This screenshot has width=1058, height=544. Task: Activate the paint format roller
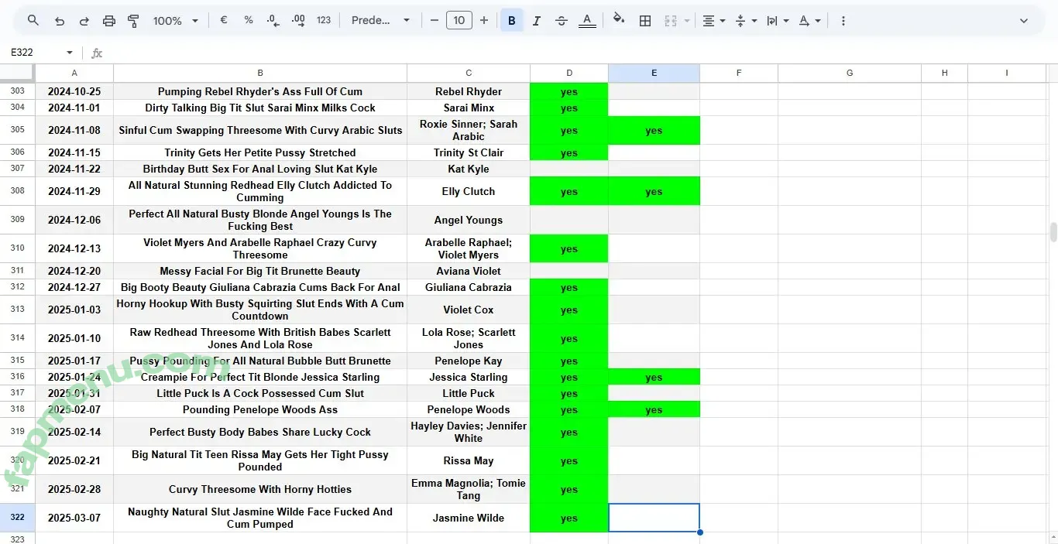pyautogui.click(x=133, y=21)
